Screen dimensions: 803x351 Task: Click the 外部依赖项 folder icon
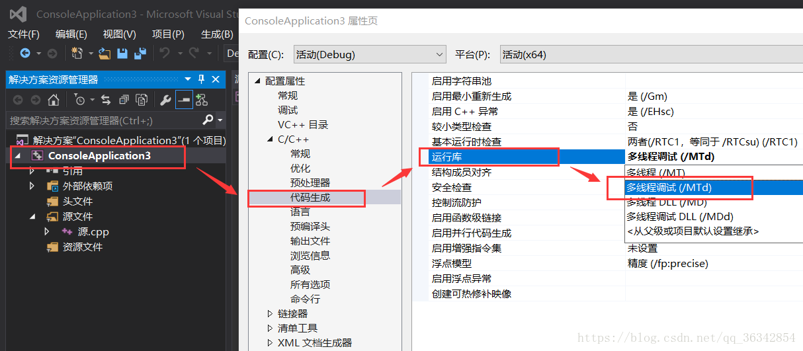[52, 186]
